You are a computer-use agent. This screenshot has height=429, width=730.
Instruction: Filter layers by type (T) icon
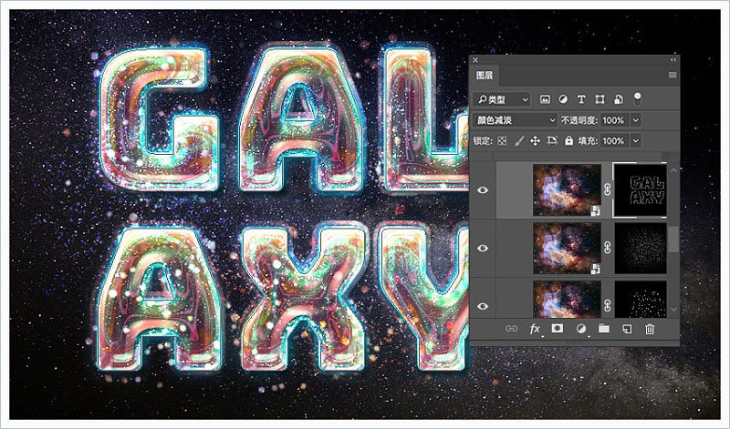[x=581, y=99]
